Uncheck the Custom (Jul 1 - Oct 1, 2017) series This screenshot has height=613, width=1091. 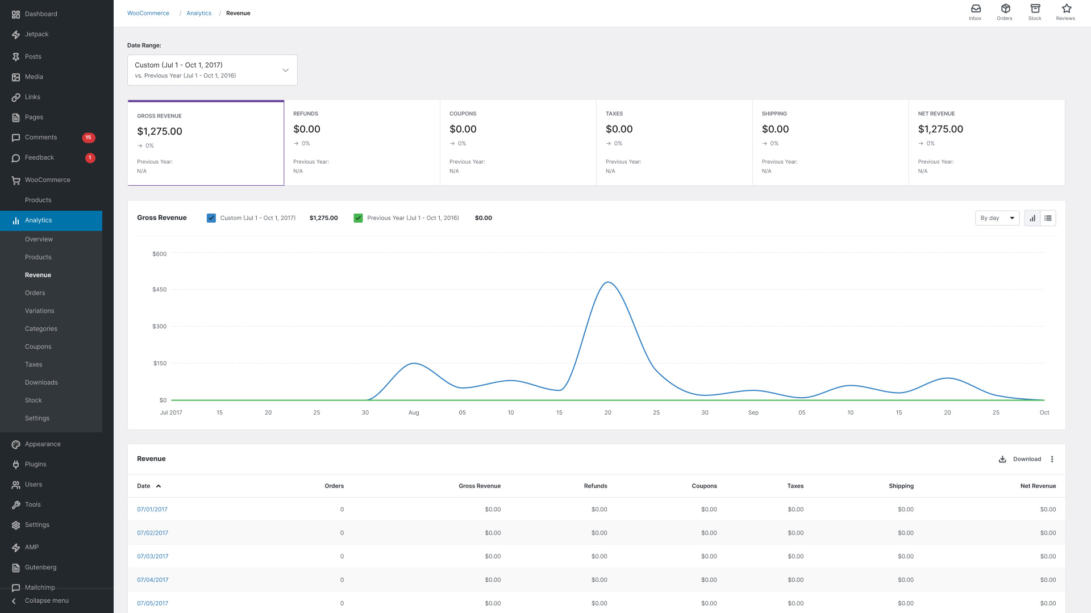211,218
